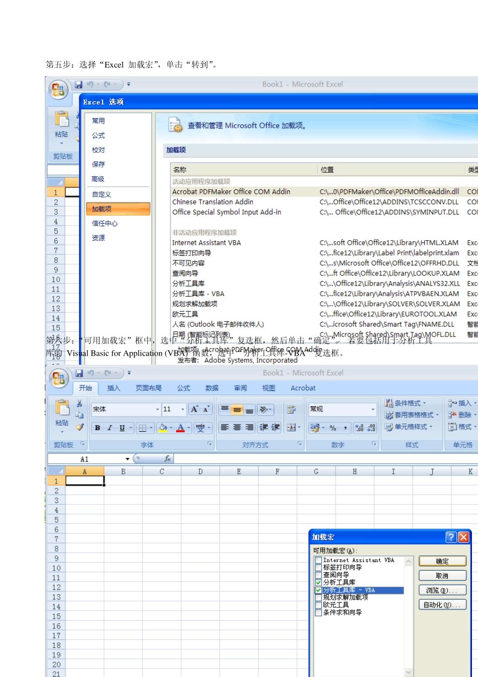Click 取消 in the 加载宏 dialog
Screen dimensions: 478x677
click(x=442, y=576)
